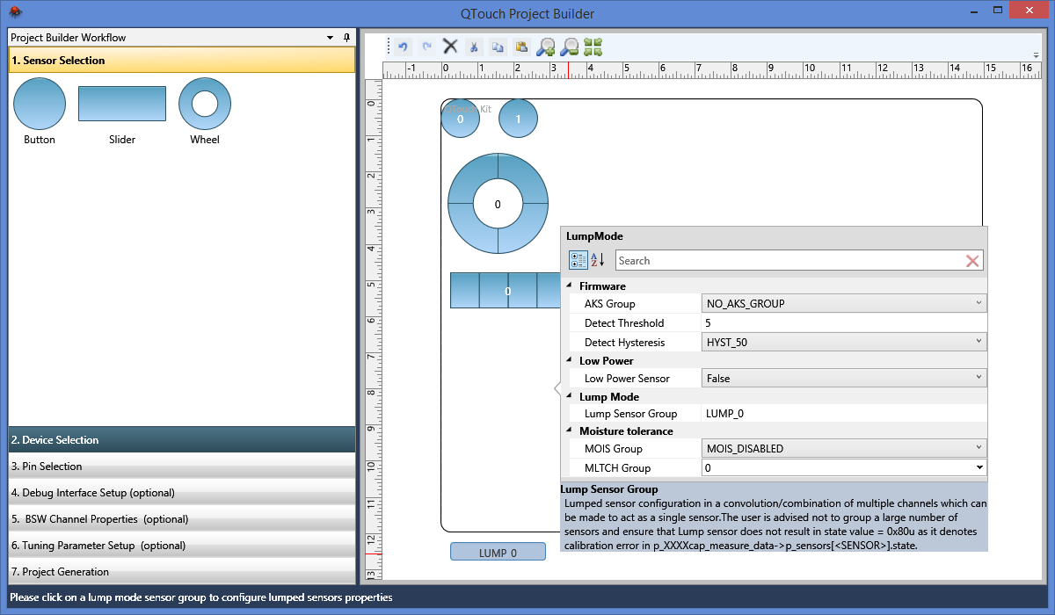The height and width of the screenshot is (615, 1055).
Task: Open the Detect Hysteresis dropdown
Action: click(979, 343)
